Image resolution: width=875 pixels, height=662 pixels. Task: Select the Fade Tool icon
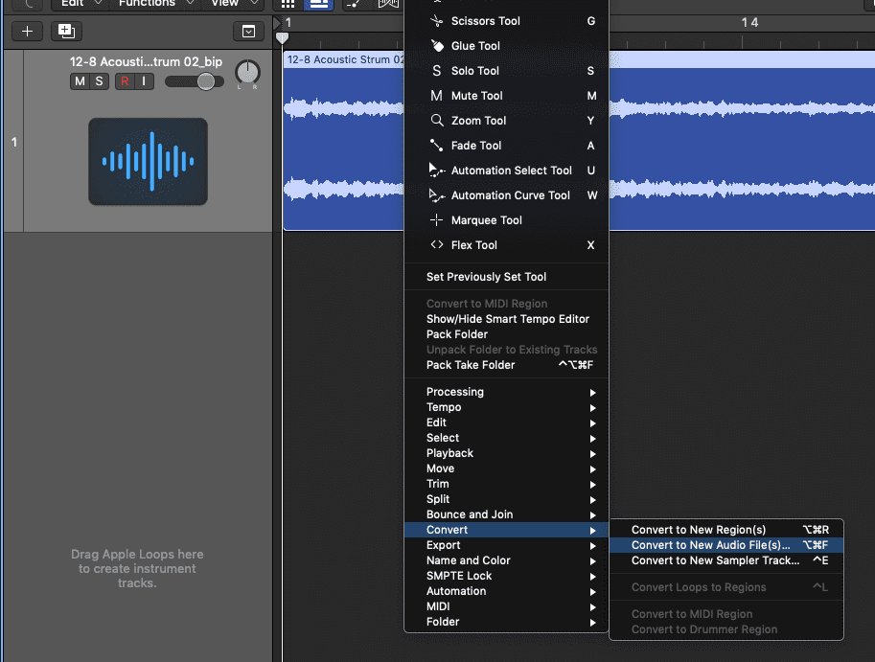[436, 146]
